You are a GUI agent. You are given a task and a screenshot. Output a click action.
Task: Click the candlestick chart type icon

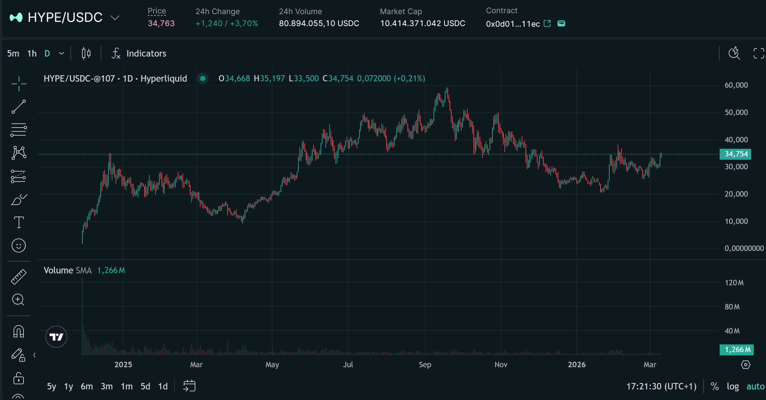click(x=86, y=53)
